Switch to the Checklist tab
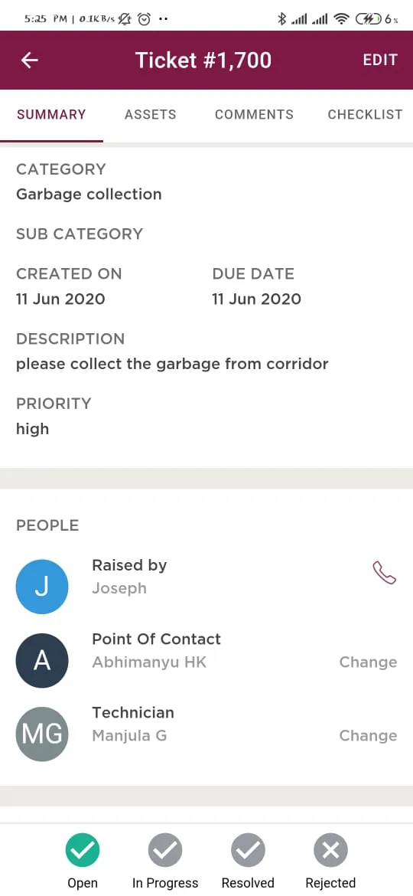The image size is (413, 896). [x=365, y=114]
